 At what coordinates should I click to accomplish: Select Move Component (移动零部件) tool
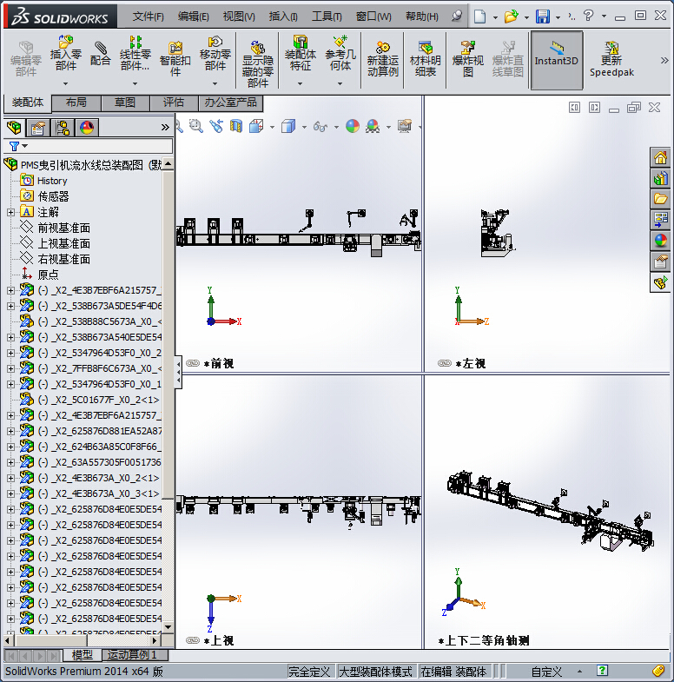[x=215, y=54]
